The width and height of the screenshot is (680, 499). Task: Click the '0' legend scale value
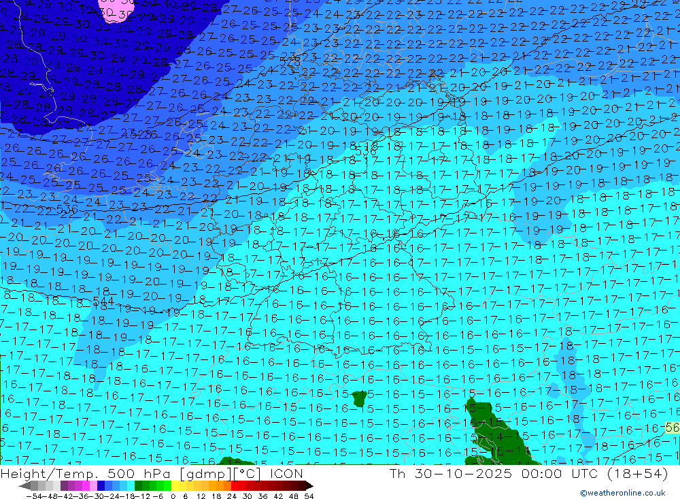(173, 496)
